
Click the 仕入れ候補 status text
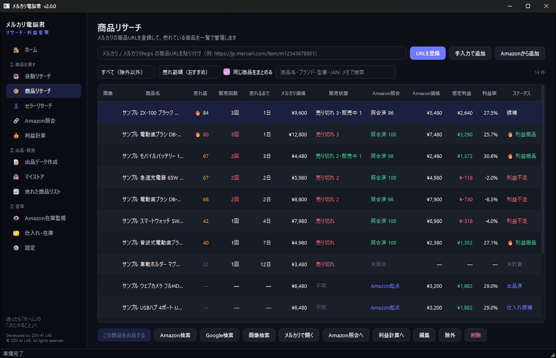(519, 307)
